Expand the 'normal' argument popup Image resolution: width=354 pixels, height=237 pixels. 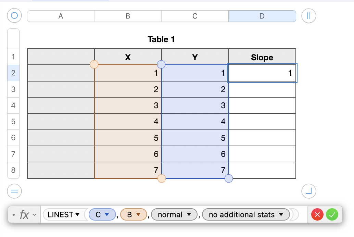tap(189, 215)
